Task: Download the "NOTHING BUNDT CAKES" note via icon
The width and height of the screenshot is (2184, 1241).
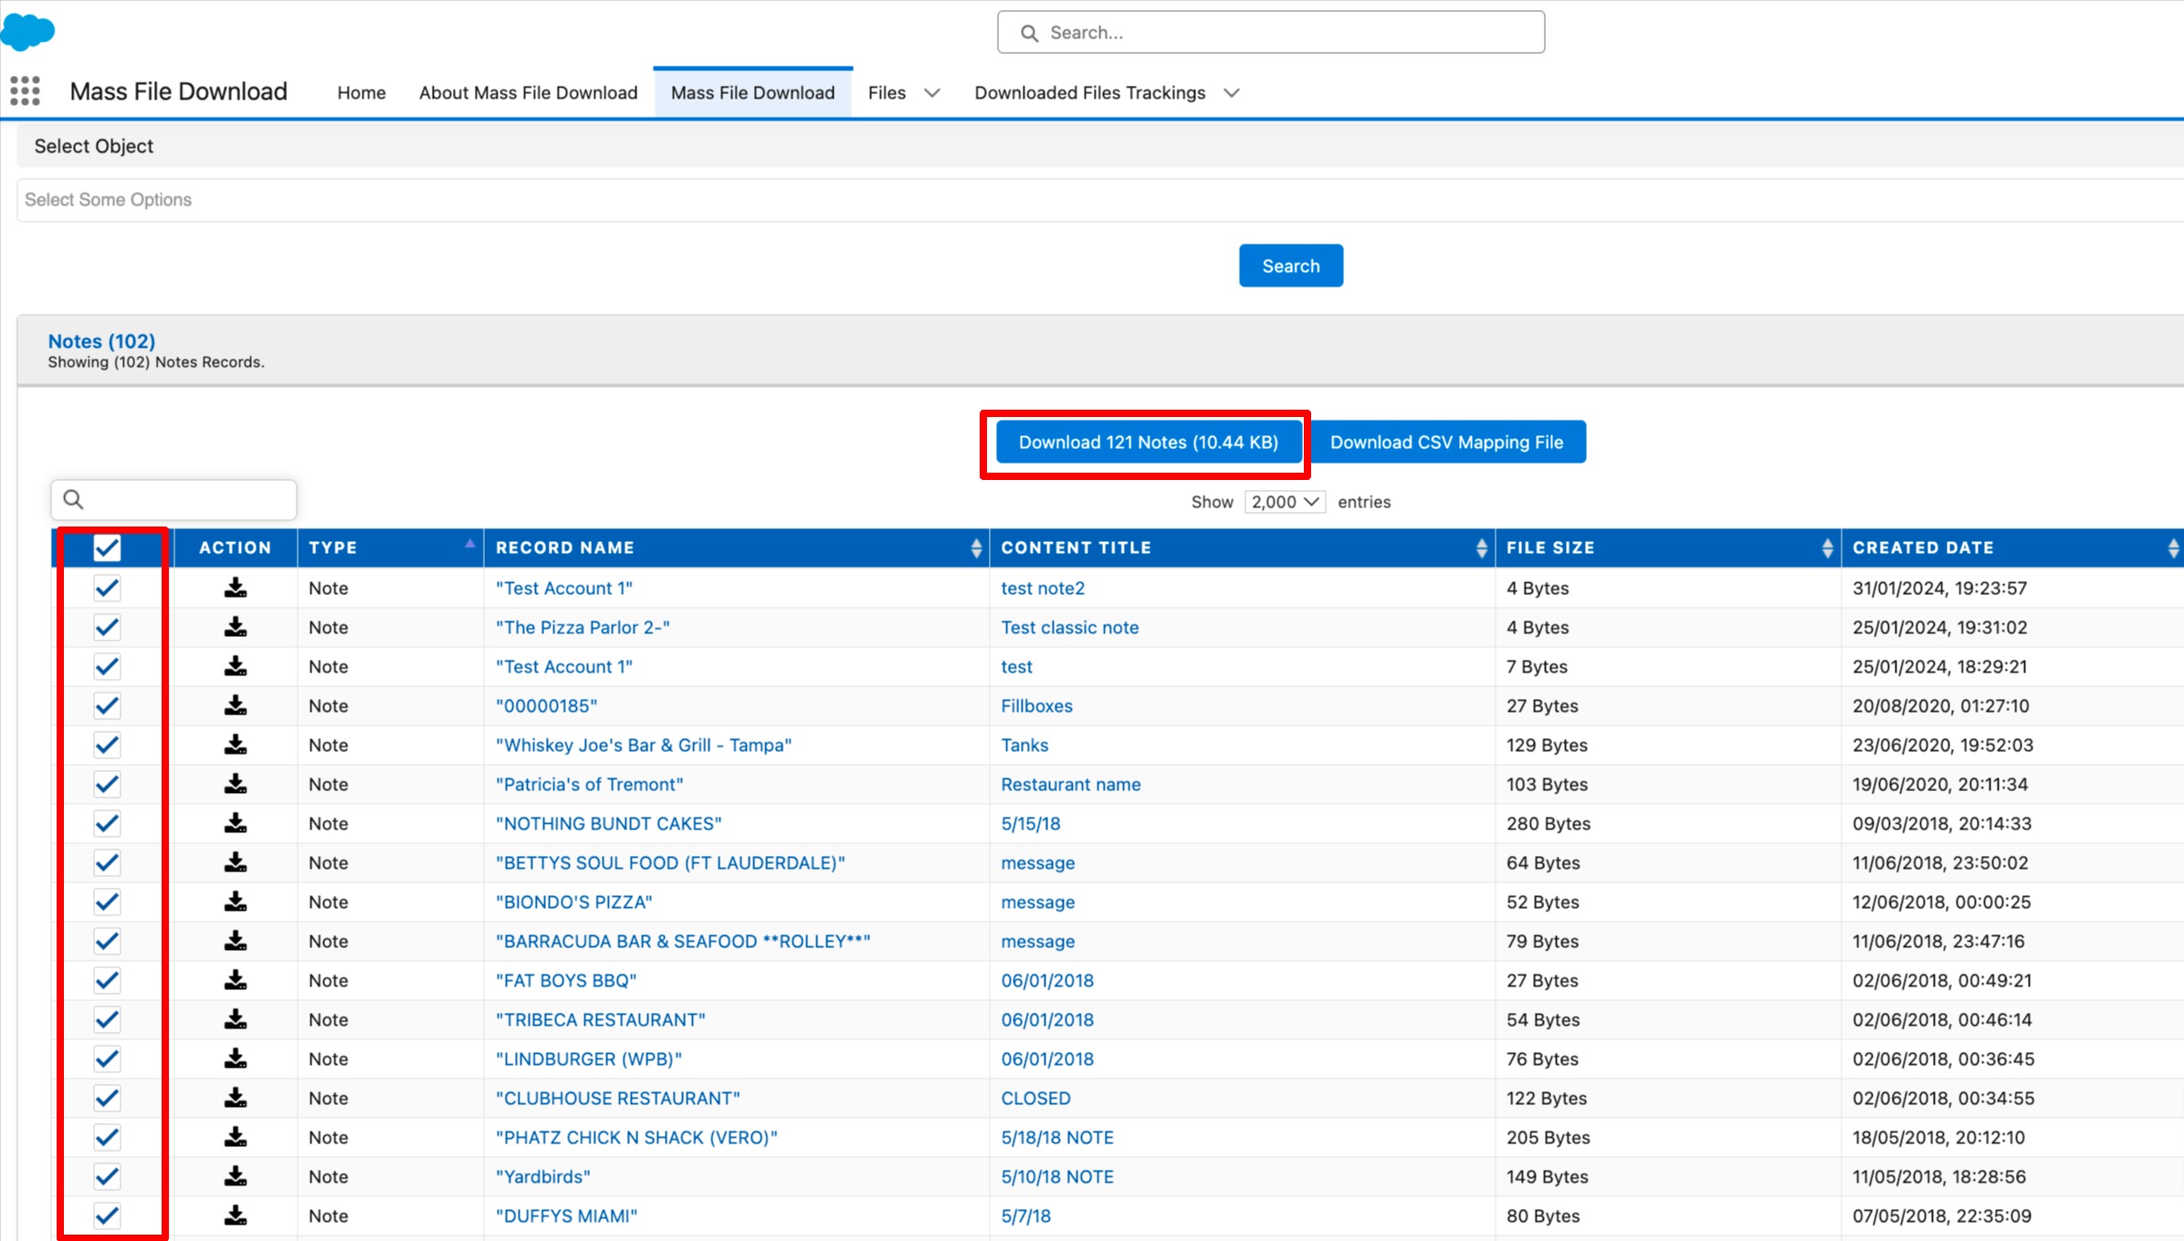Action: (x=236, y=823)
